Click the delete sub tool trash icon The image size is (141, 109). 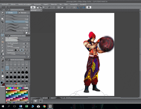pyautogui.click(x=29, y=33)
